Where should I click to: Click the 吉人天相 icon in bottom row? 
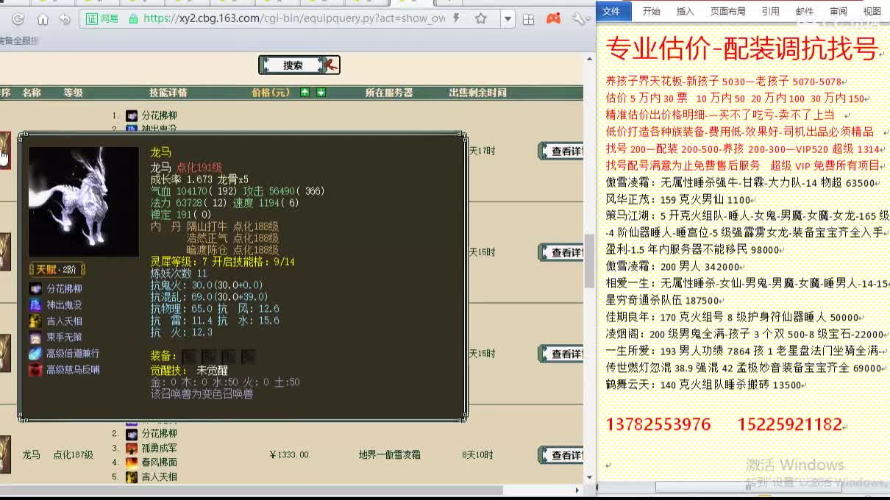tap(132, 476)
